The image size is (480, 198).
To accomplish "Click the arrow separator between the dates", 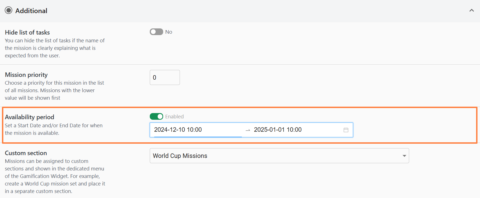I will [248, 130].
